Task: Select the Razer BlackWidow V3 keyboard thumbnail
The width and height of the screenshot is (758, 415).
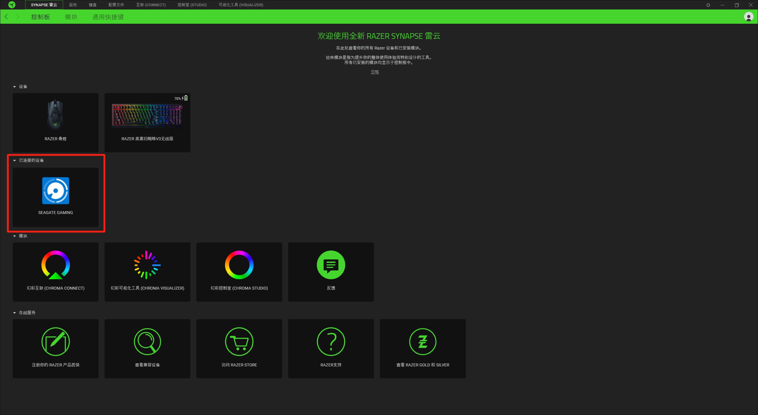Action: click(x=147, y=116)
